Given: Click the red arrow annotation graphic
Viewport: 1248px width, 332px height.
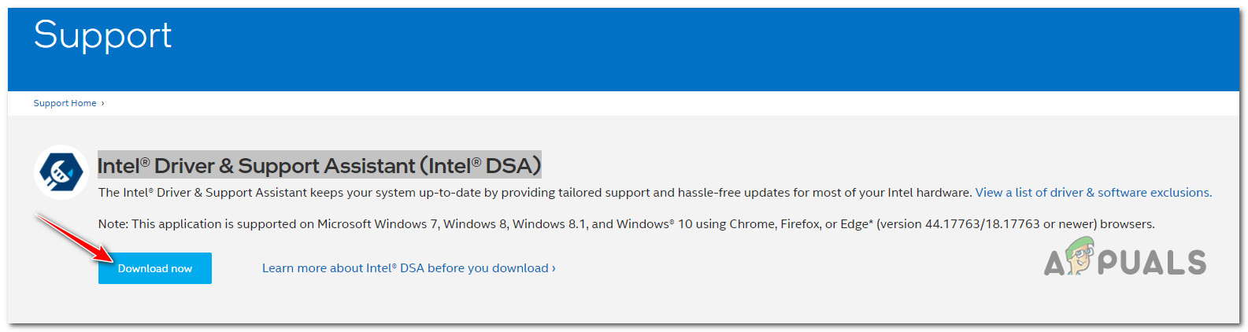Looking at the screenshot, I should point(72,237).
